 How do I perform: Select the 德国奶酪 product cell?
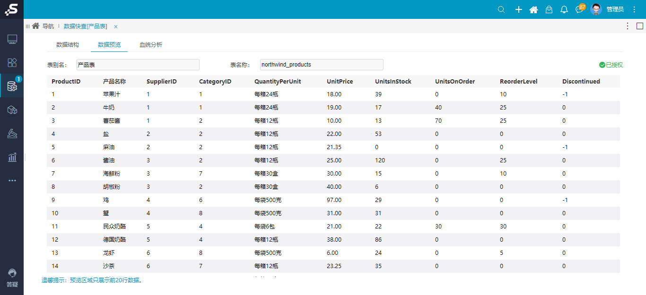(x=114, y=240)
